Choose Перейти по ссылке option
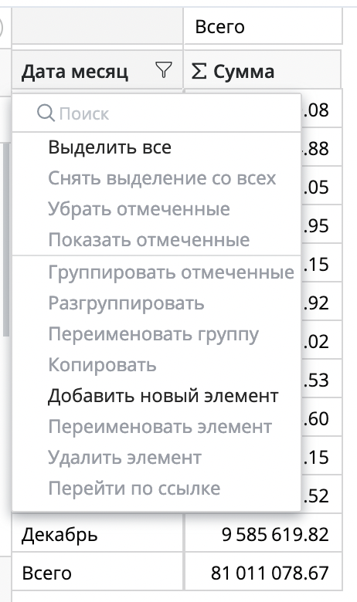Viewport: 357px width, 602px height. click(x=134, y=489)
